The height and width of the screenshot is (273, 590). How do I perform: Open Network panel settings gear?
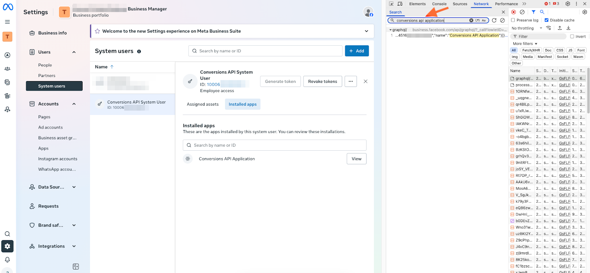pyautogui.click(x=585, y=12)
